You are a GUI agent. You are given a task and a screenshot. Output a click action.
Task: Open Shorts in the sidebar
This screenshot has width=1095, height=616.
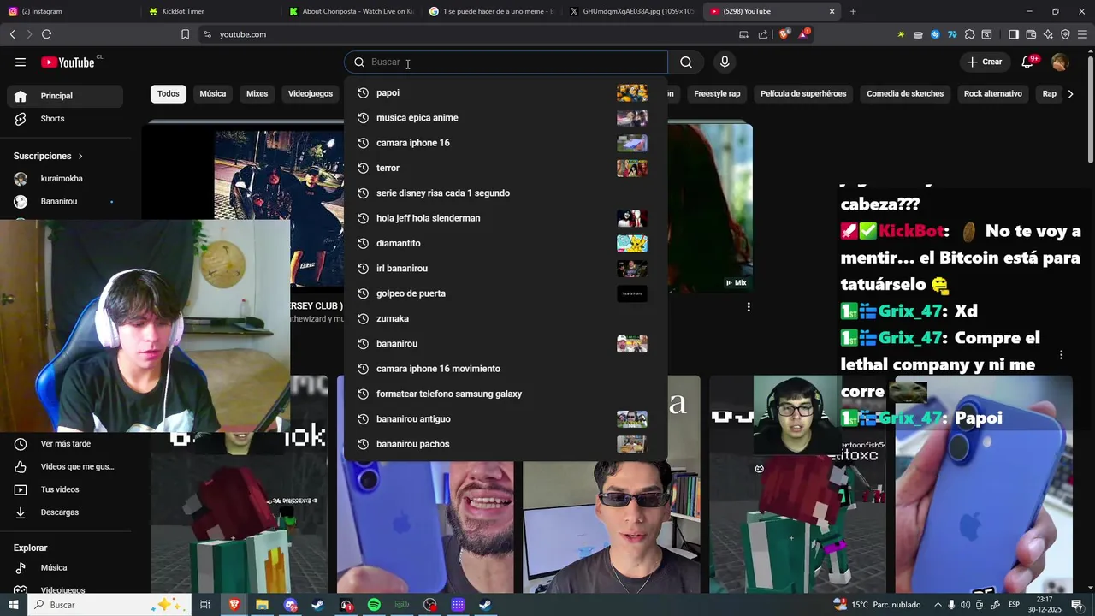click(x=65, y=119)
